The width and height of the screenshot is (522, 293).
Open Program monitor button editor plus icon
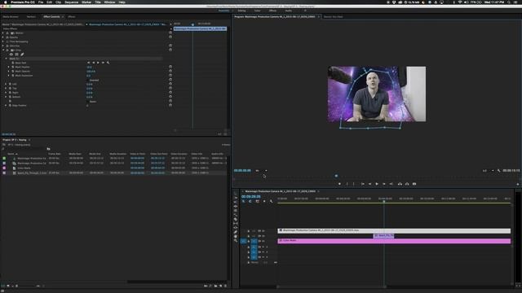point(518,184)
